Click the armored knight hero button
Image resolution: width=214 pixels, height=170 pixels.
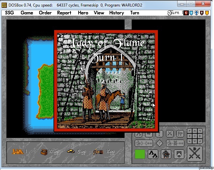click(x=166, y=154)
